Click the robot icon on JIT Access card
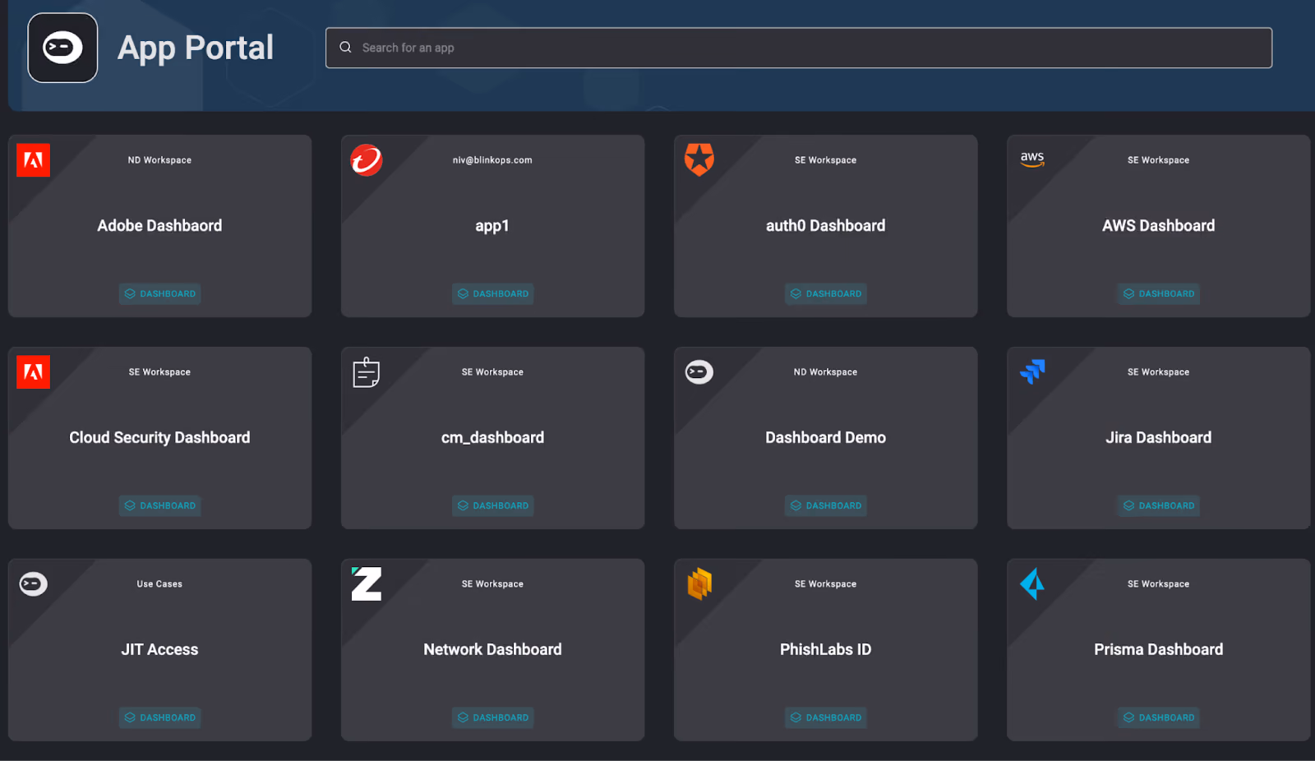Image resolution: width=1315 pixels, height=761 pixels. click(x=34, y=583)
